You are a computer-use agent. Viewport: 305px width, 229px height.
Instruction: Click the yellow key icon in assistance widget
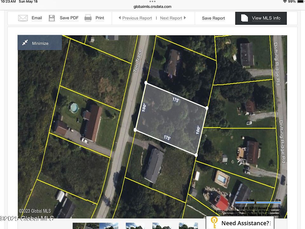coord(214,222)
